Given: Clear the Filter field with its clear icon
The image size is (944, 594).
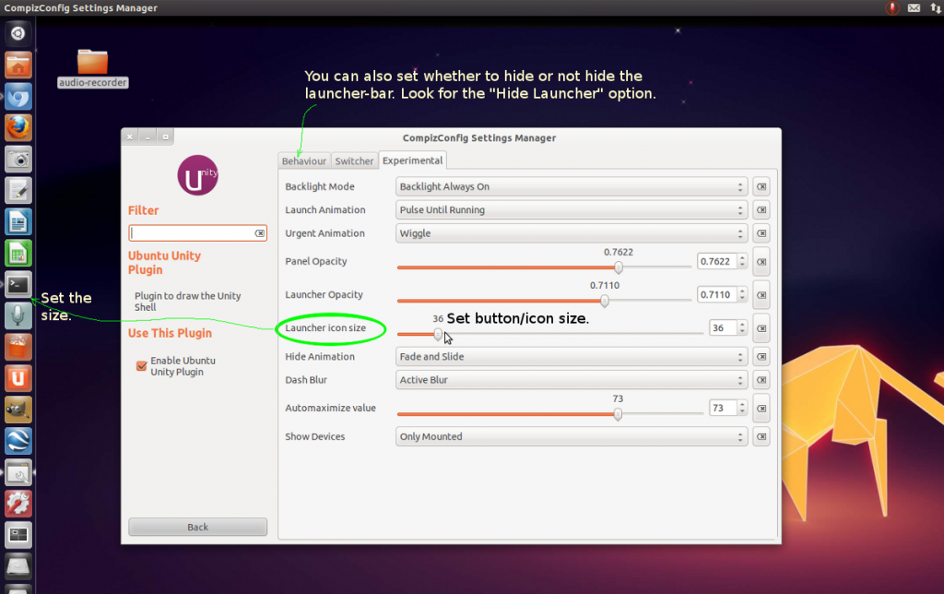Looking at the screenshot, I should point(259,233).
